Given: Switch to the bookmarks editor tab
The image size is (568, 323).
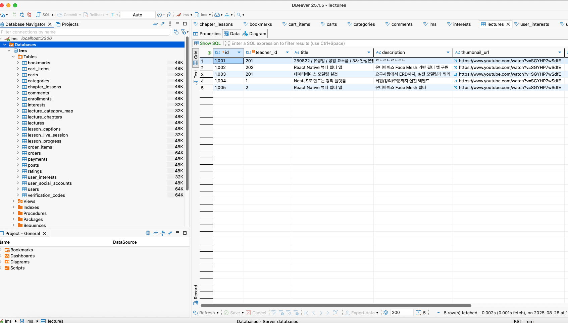Looking at the screenshot, I should 258,24.
